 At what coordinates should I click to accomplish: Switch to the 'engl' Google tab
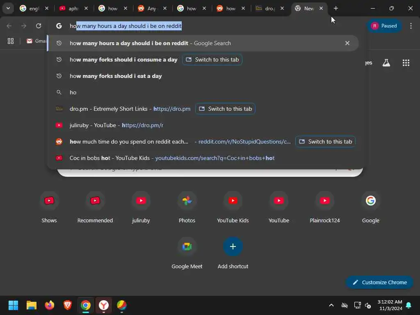(x=30, y=8)
